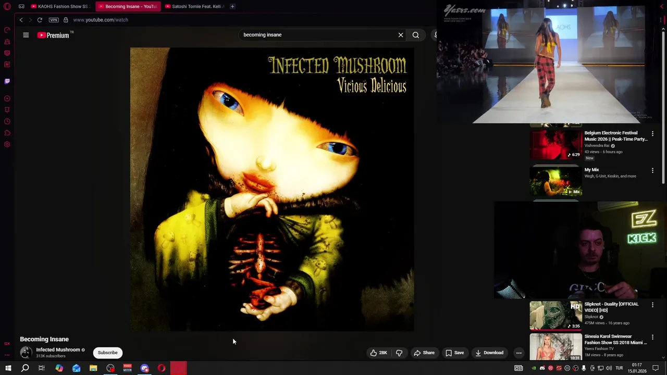
Task: Open Task View on taskbar
Action: click(x=42, y=368)
